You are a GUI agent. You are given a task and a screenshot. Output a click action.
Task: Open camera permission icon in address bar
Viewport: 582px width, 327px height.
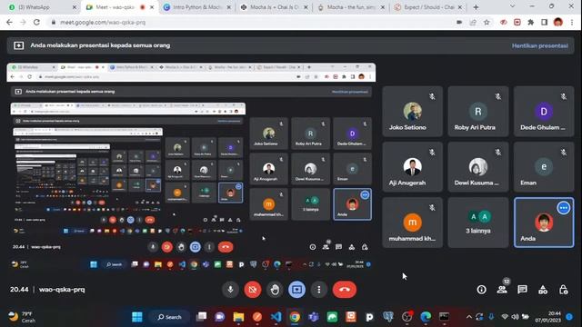pos(459,22)
